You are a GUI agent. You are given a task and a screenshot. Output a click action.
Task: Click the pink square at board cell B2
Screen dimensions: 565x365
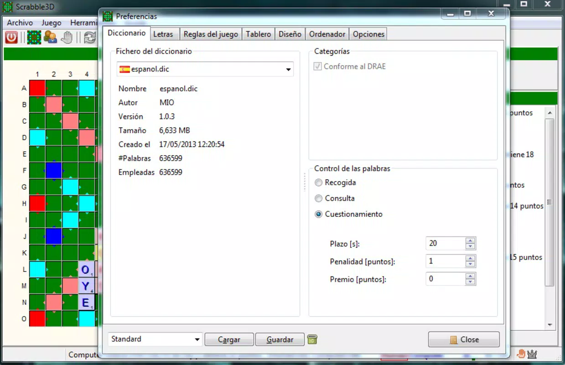[x=54, y=105]
